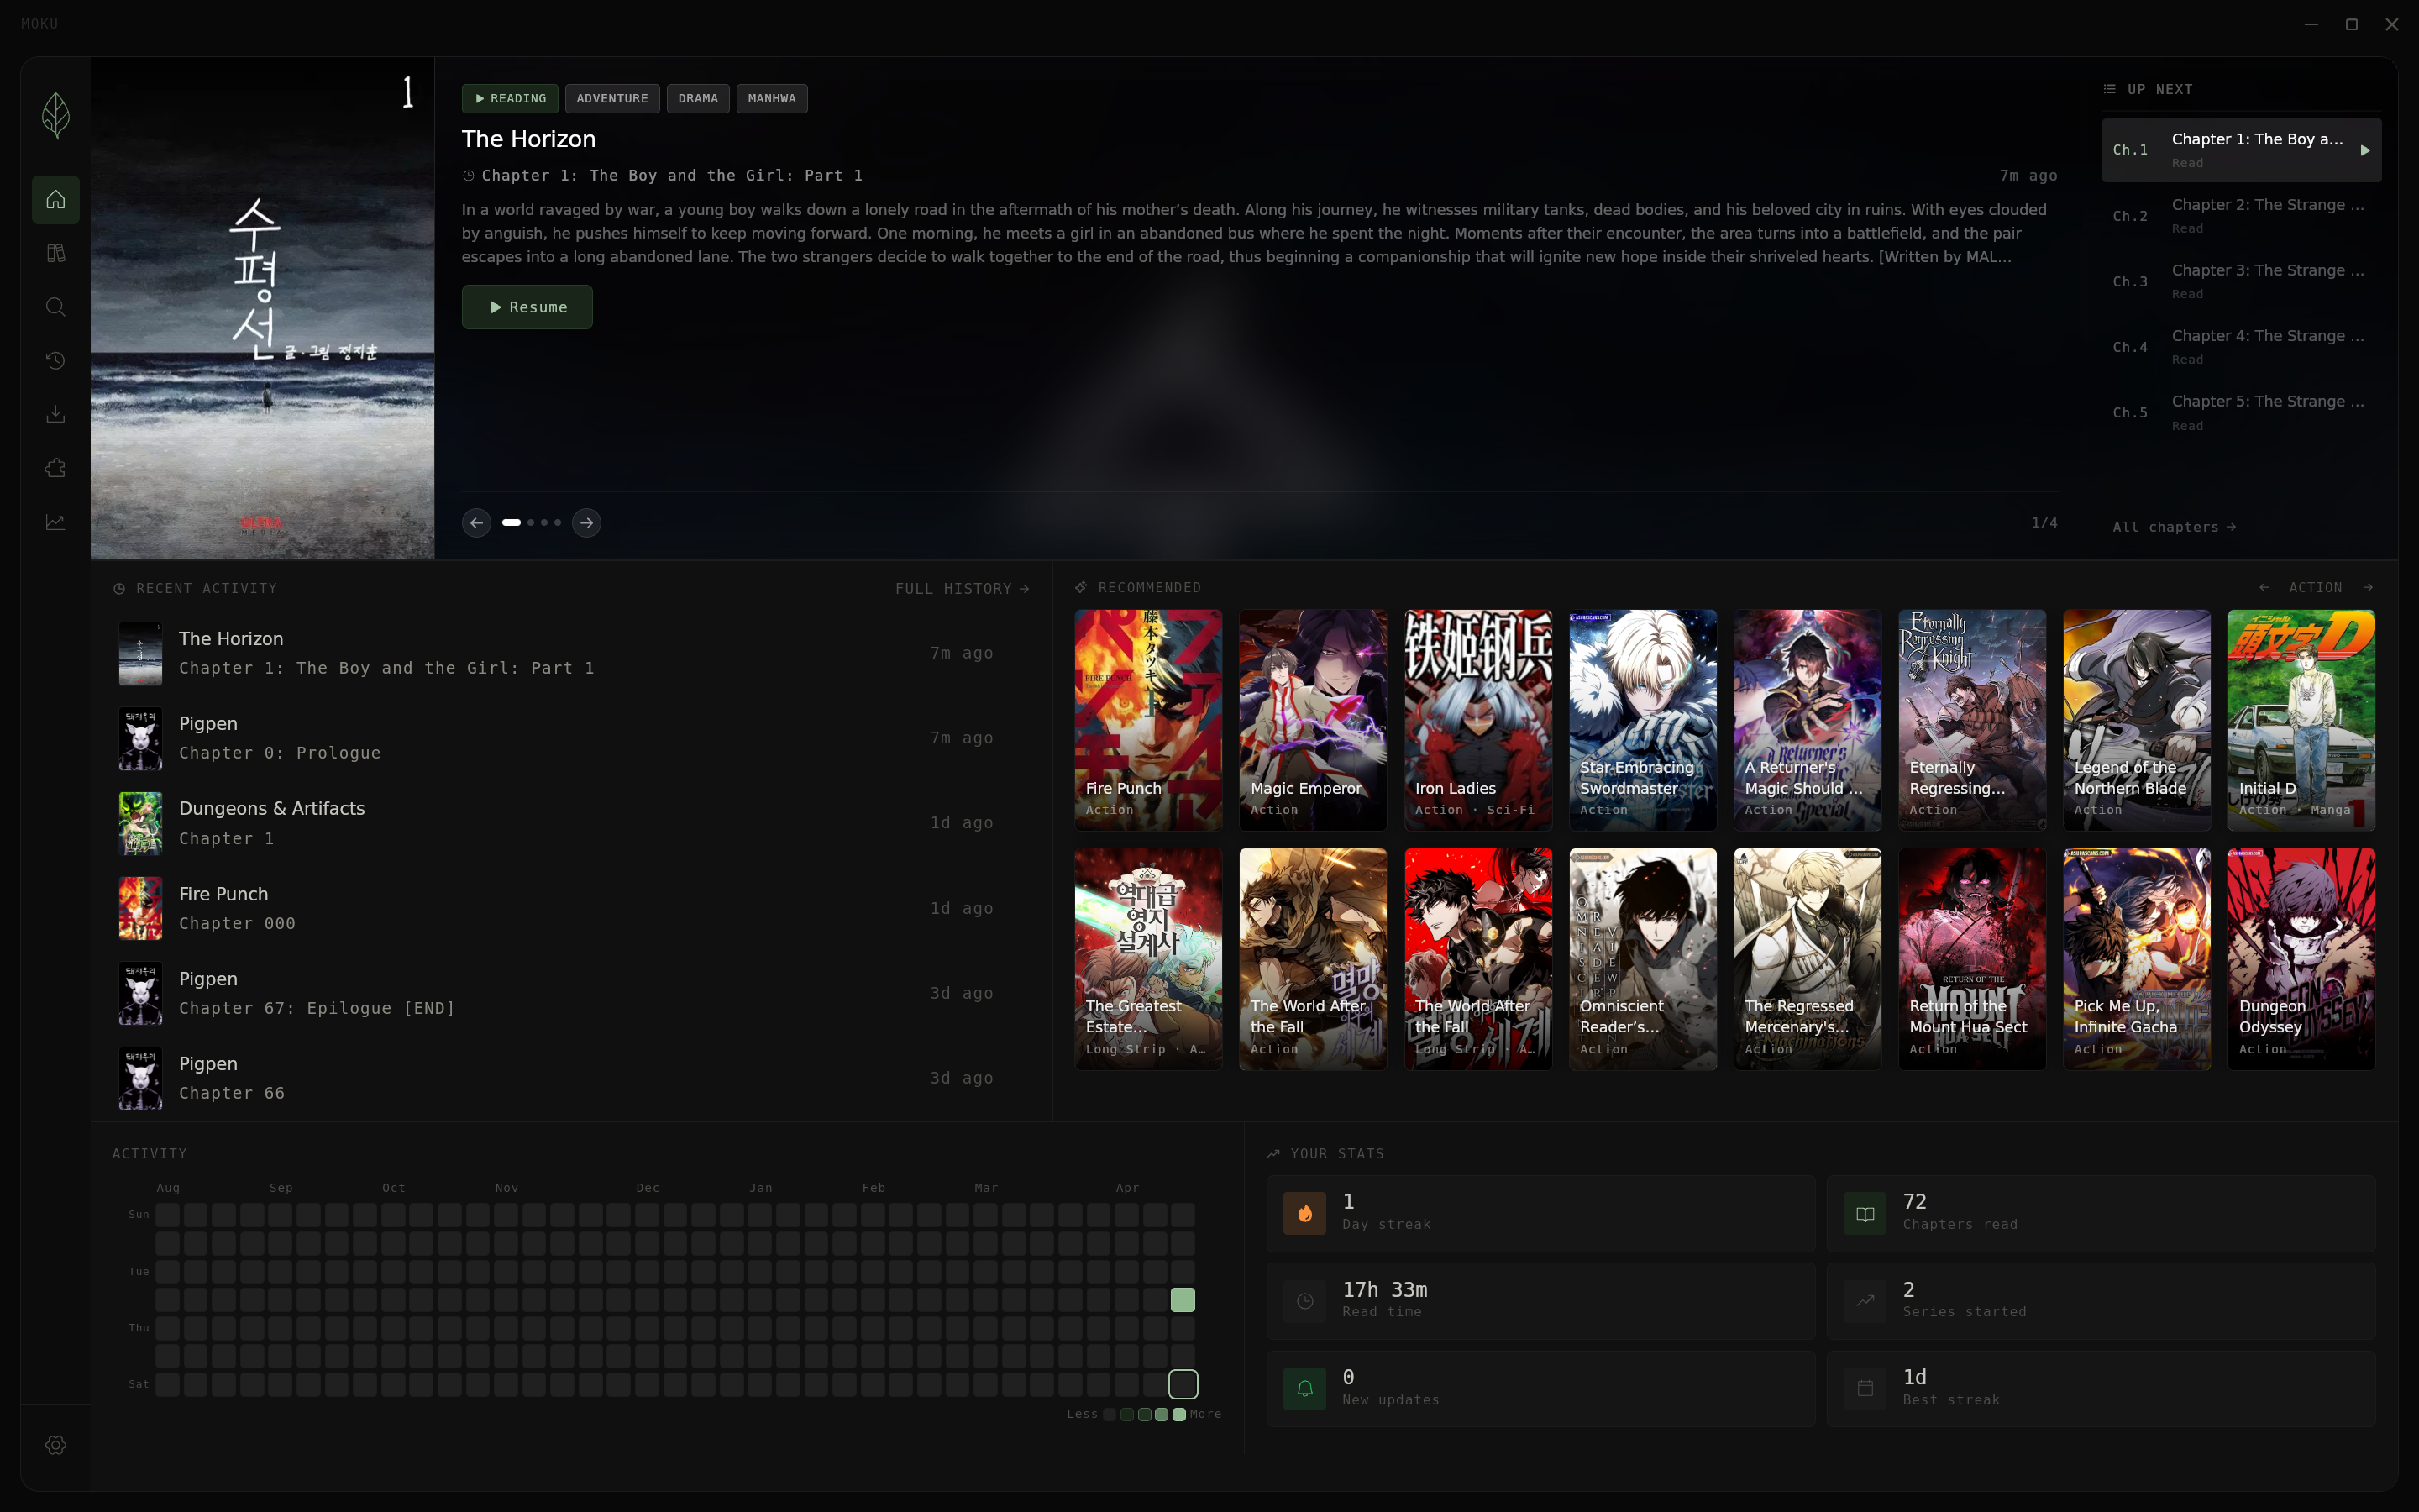The width and height of the screenshot is (2419, 1512).
Task: Open the Downloads icon in the sidebar
Action: point(56,414)
